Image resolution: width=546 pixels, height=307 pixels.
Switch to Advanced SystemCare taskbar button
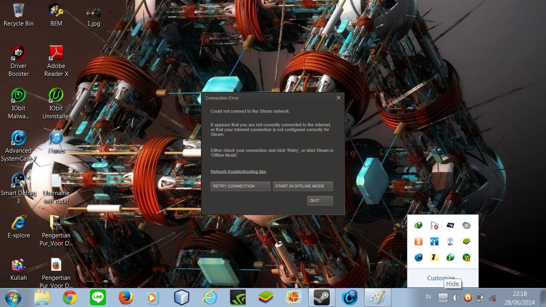click(x=350, y=298)
